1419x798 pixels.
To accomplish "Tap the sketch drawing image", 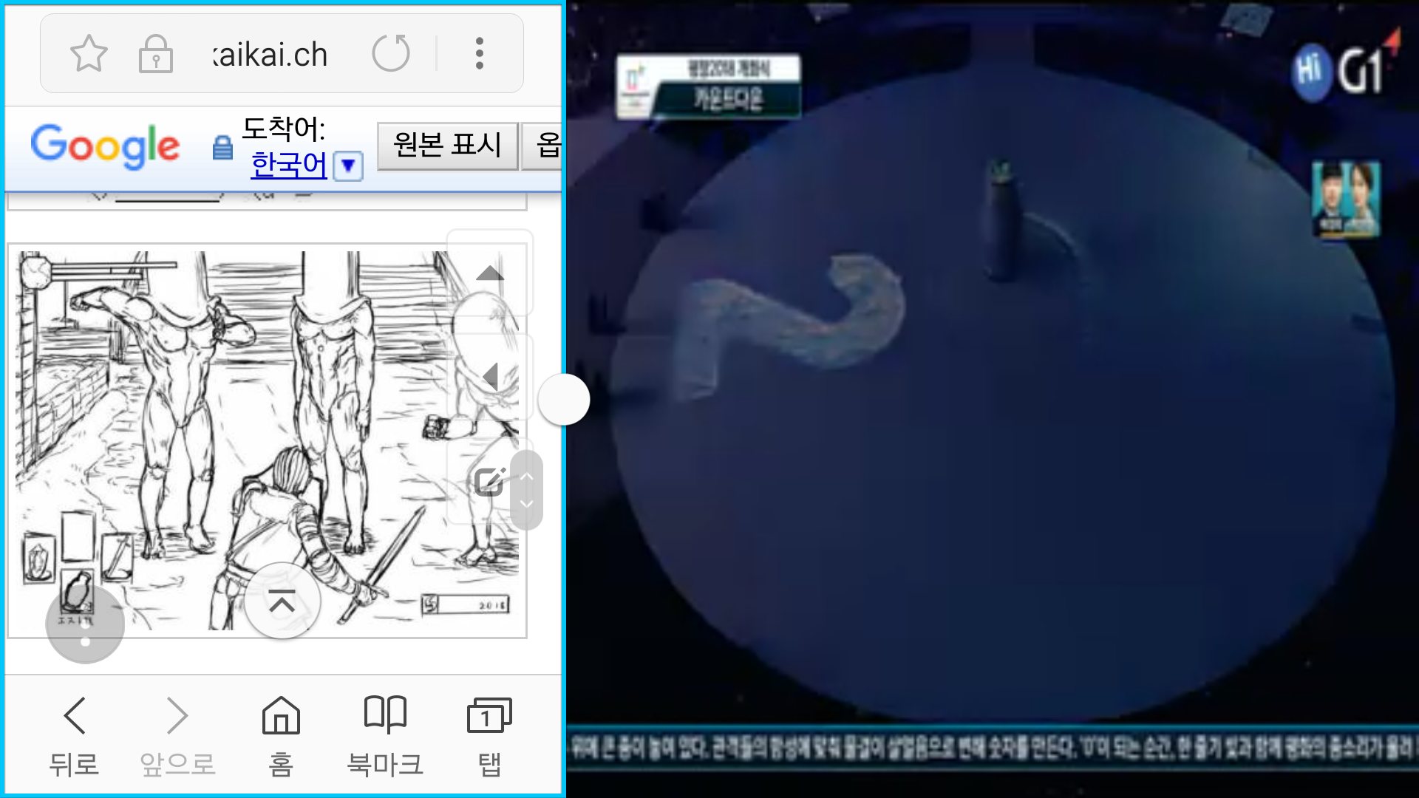I will pyautogui.click(x=244, y=414).
